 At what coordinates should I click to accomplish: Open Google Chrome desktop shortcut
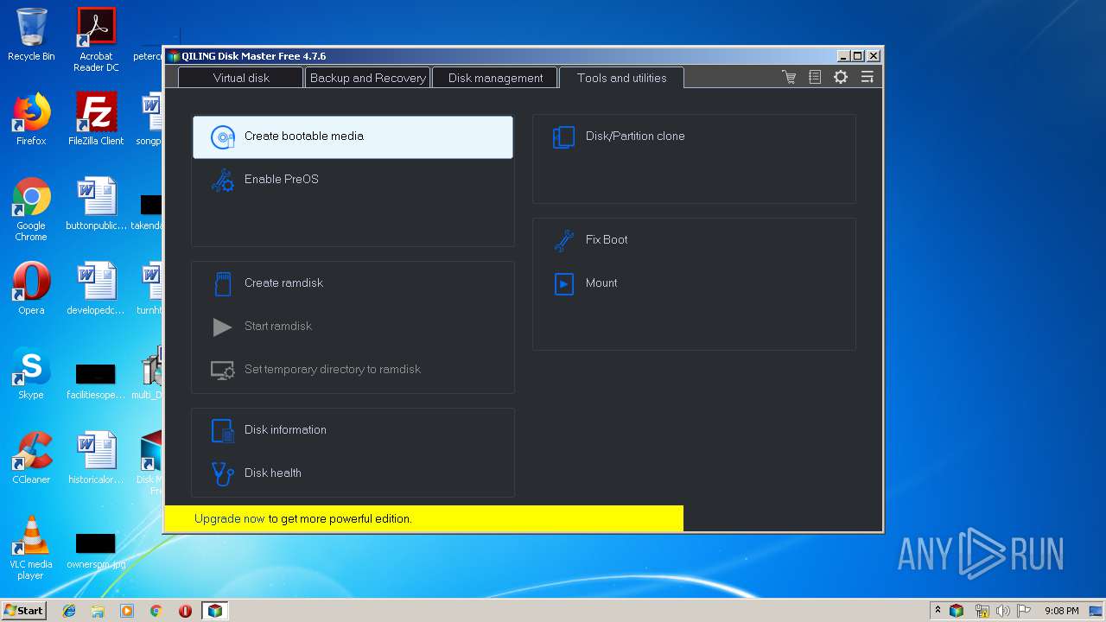pos(31,209)
